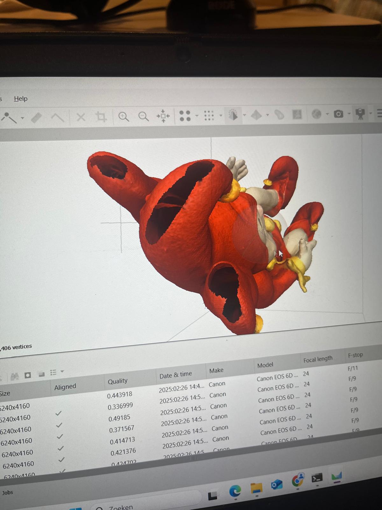This screenshot has width=382, height=510.
Task: Zoom in with the magnifier plus icon
Action: (124, 116)
